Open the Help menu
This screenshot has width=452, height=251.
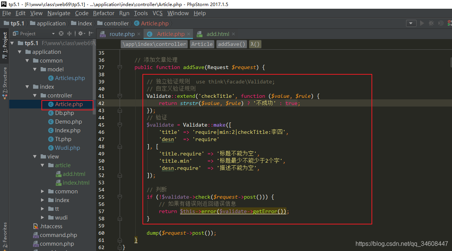point(199,13)
